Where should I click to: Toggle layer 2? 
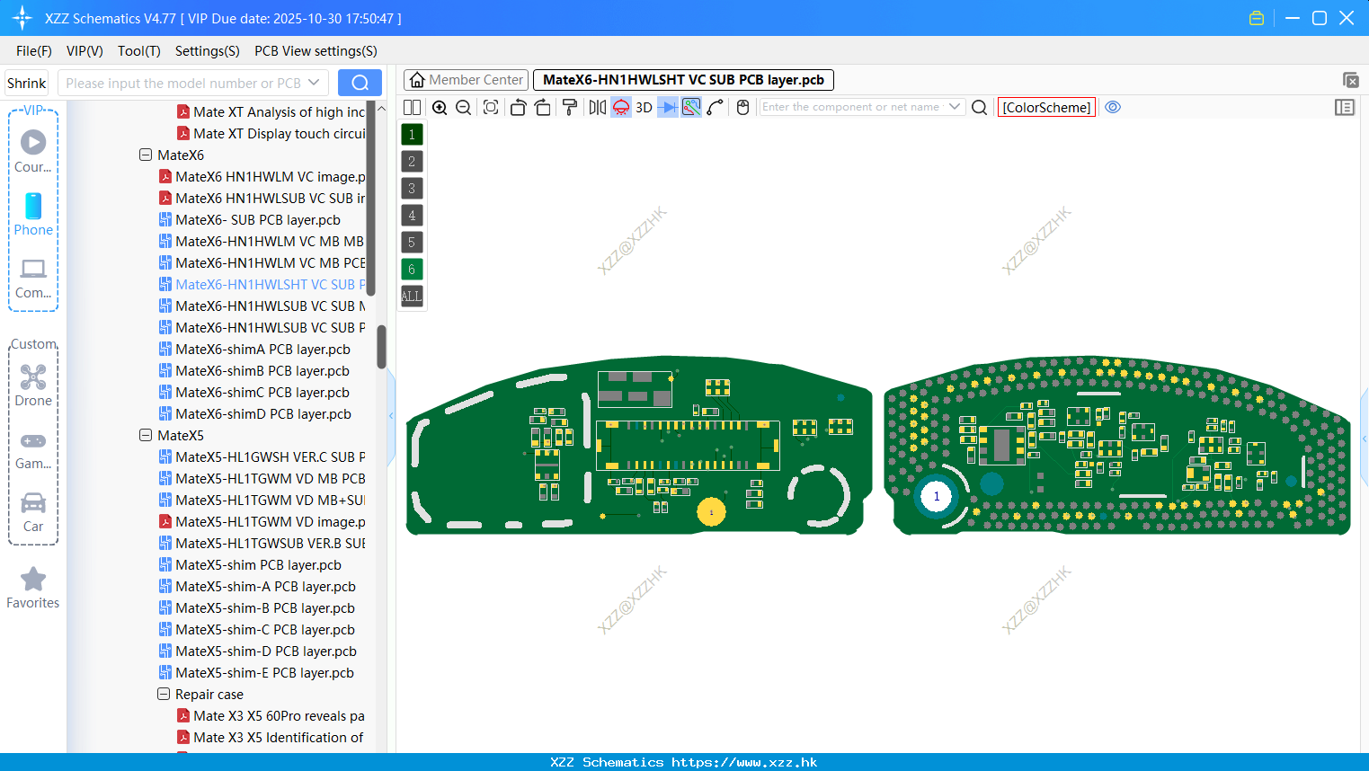click(x=412, y=161)
